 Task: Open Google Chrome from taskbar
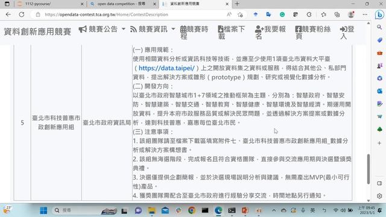tap(192, 210)
